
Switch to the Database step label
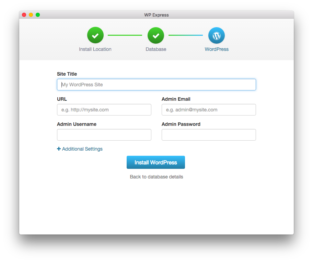click(x=156, y=49)
